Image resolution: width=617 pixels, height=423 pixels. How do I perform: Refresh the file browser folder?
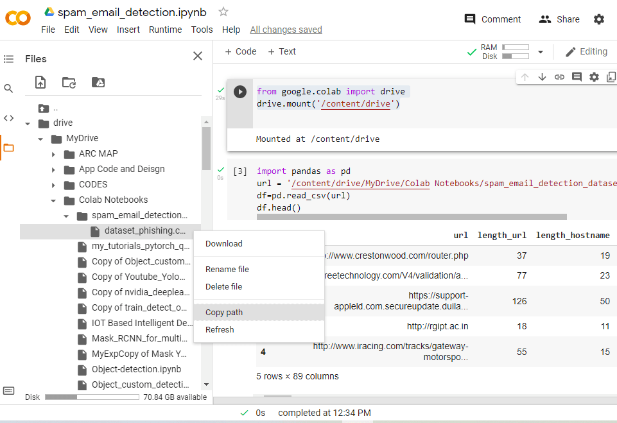pyautogui.click(x=69, y=82)
